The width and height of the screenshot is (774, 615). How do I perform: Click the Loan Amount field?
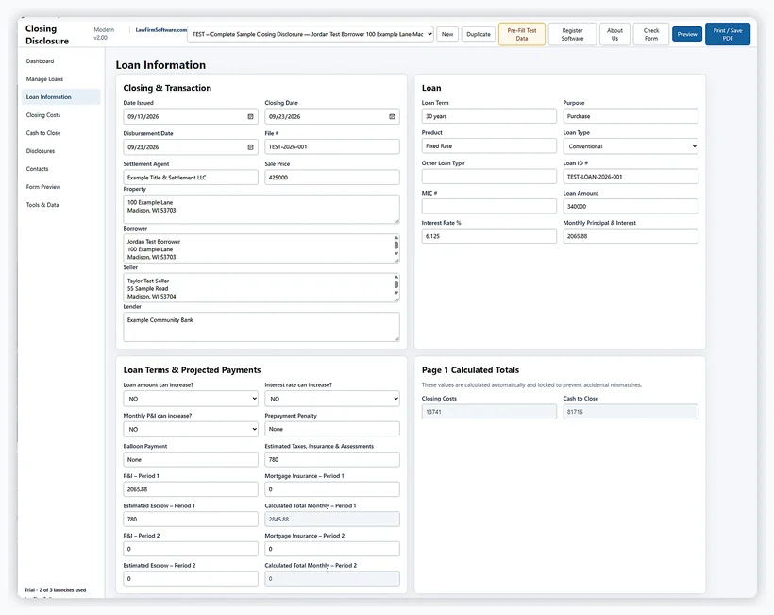[x=631, y=206]
